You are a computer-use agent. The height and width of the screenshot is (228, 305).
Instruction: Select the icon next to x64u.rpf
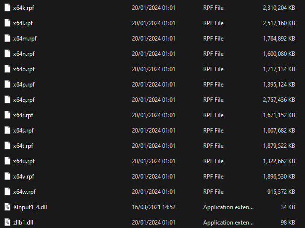point(7,161)
